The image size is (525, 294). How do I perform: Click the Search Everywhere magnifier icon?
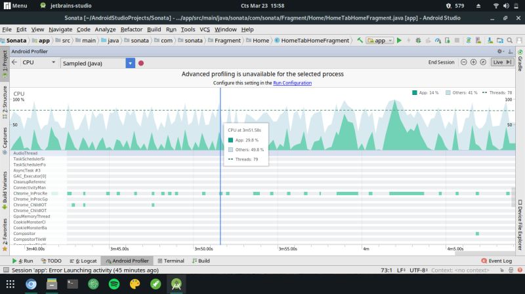(x=510, y=41)
